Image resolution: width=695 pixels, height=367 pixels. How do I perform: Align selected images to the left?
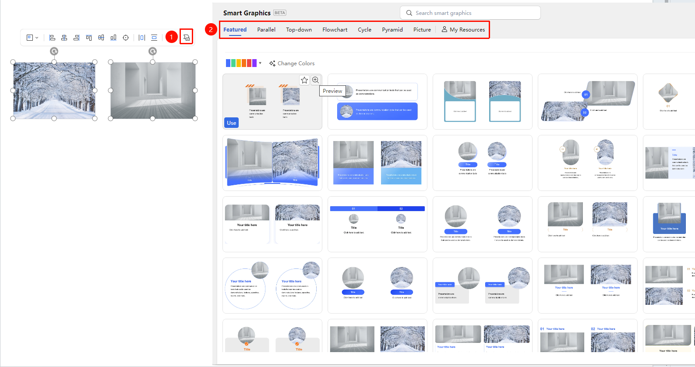[x=52, y=38]
